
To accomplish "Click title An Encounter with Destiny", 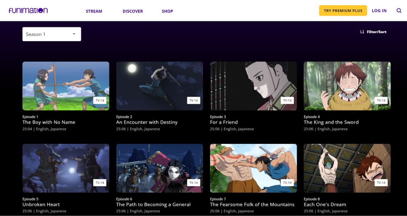I will tap(147, 122).
